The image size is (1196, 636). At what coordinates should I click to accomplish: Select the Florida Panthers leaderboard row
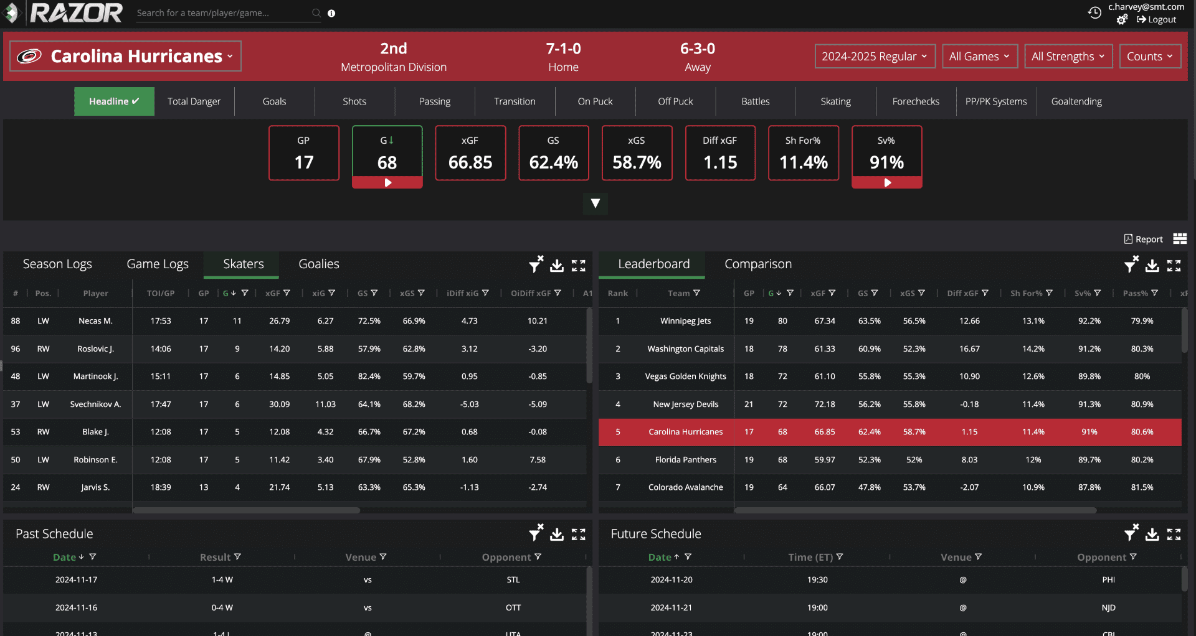(890, 460)
